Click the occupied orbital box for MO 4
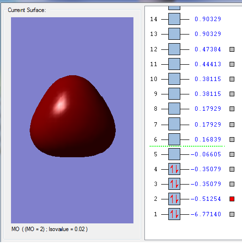Viewport: 242px width, 244px height. tap(174, 169)
